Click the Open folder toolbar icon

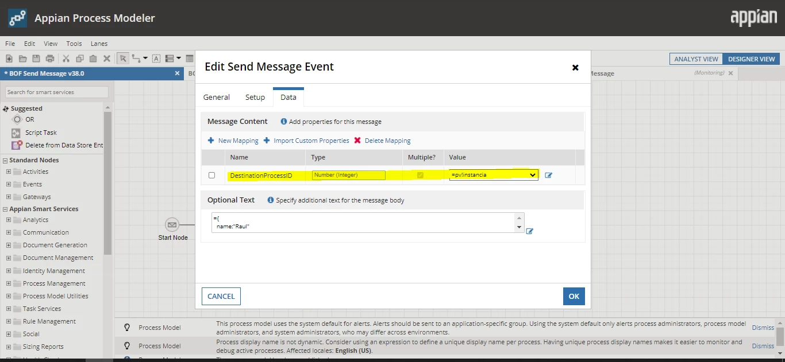coord(23,59)
